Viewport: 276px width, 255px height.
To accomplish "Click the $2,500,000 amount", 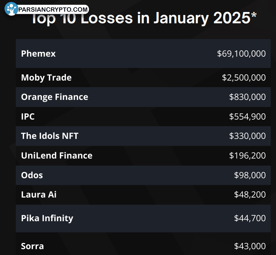I will pos(244,78).
